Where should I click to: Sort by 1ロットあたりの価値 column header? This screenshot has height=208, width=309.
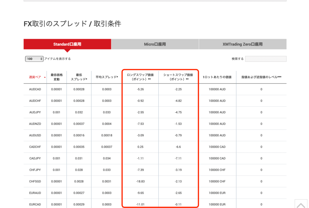click(x=217, y=77)
